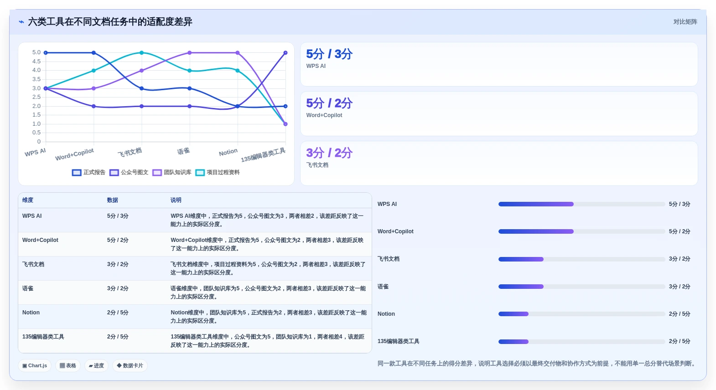Click the Notion table row name
This screenshot has width=716, height=390.
click(31, 313)
